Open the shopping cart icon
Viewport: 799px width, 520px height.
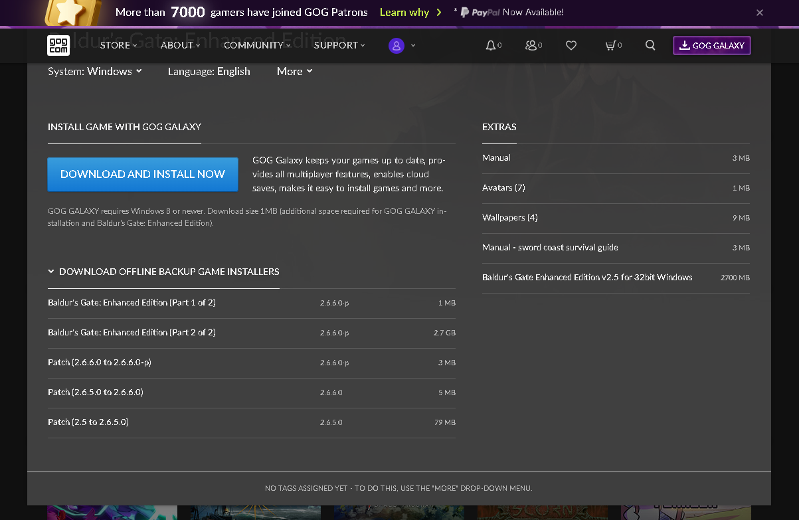pos(610,45)
